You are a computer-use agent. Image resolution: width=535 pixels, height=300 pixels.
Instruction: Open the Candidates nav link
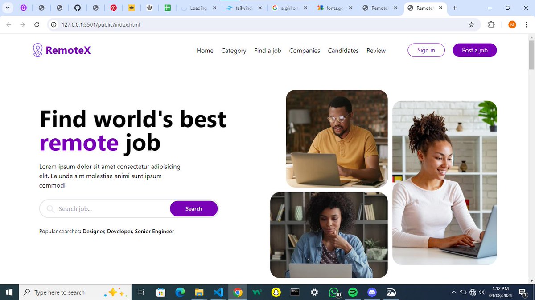pos(343,51)
